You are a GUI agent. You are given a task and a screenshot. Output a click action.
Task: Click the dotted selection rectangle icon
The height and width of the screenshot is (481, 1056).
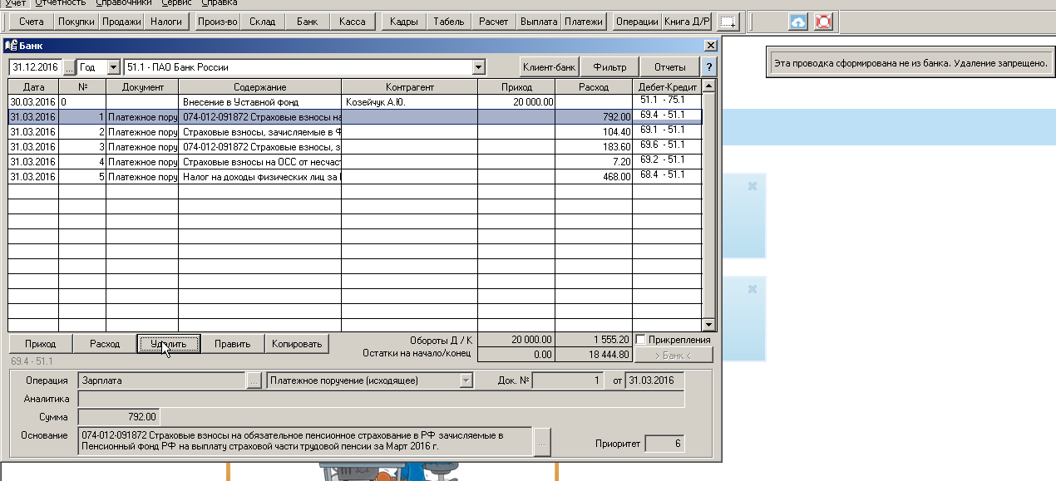click(x=728, y=22)
